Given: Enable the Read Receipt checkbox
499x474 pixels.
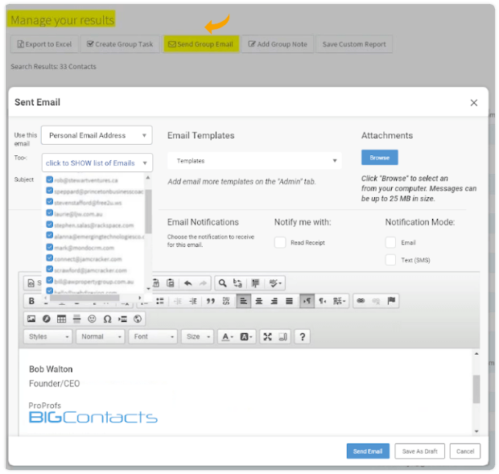Looking at the screenshot, I should click(x=280, y=242).
